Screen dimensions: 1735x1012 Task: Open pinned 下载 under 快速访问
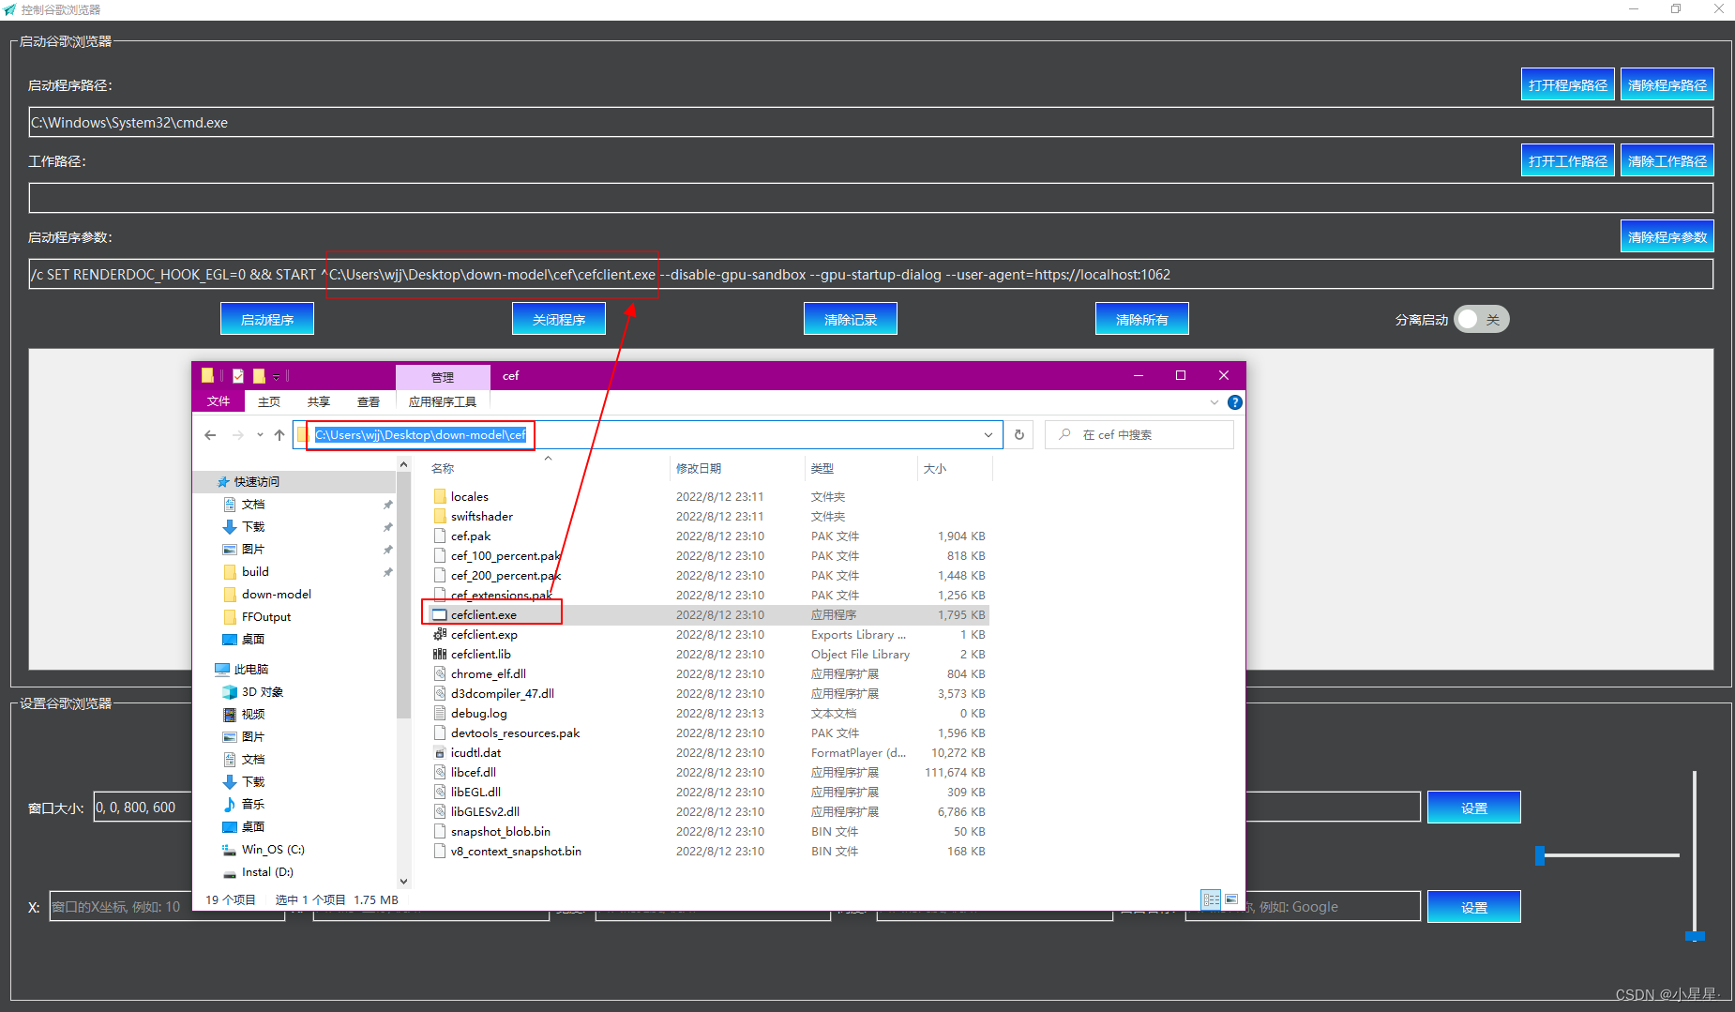pyautogui.click(x=253, y=526)
